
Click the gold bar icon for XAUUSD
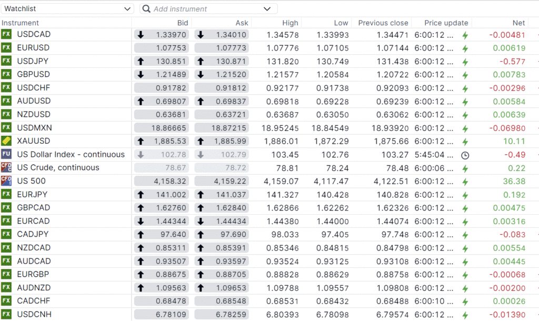coord(6,141)
